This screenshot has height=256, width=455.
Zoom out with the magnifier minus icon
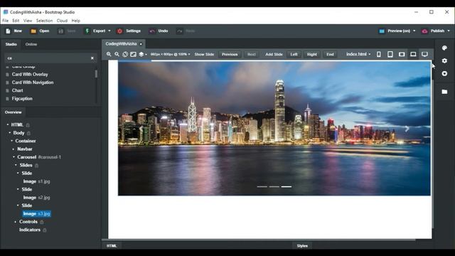click(117, 54)
